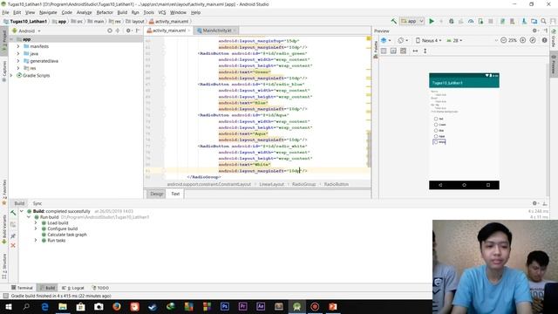
Task: Open the Project Structure icon
Action: tap(534, 21)
